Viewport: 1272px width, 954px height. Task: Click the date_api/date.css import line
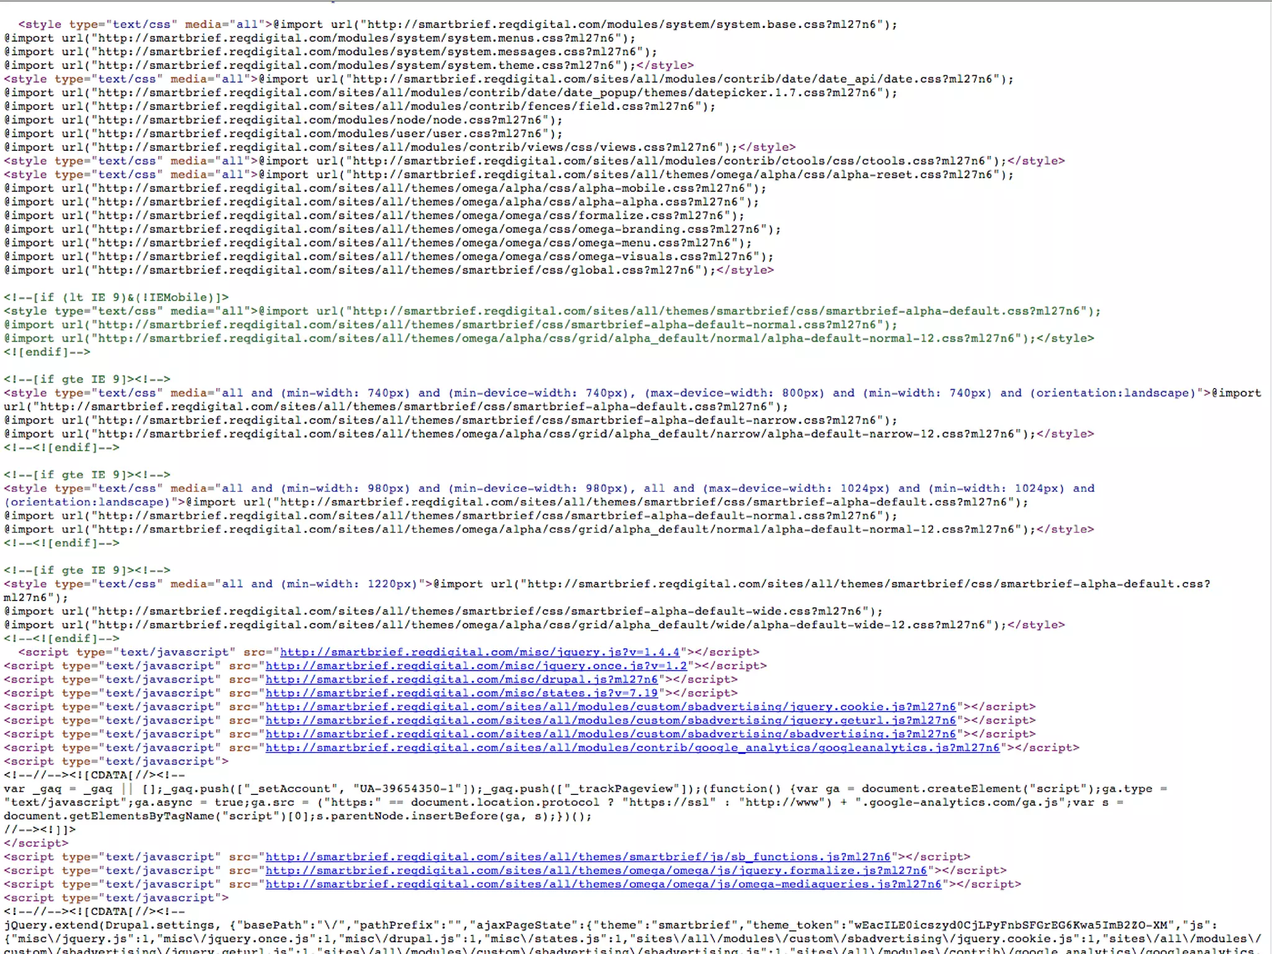coord(509,79)
